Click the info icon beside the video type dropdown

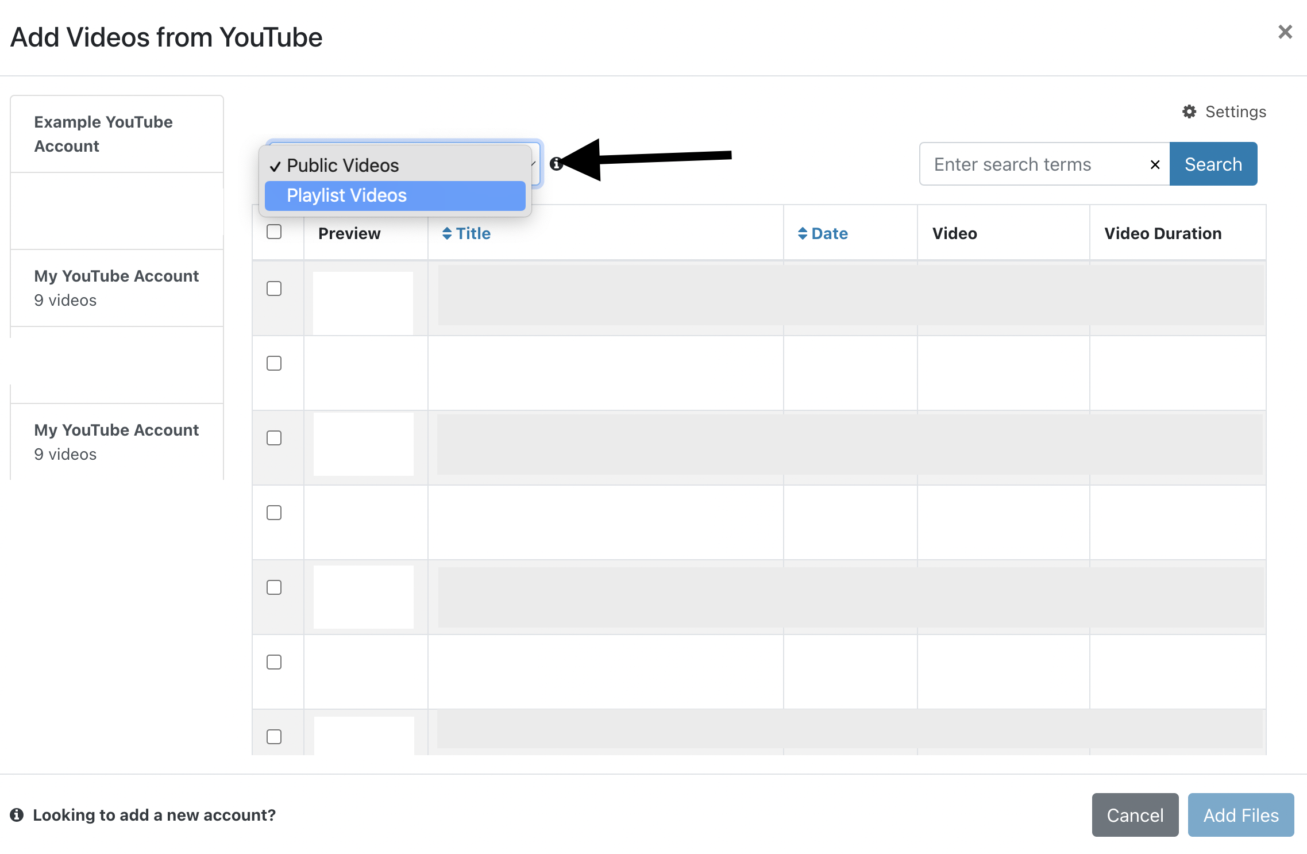(x=556, y=164)
